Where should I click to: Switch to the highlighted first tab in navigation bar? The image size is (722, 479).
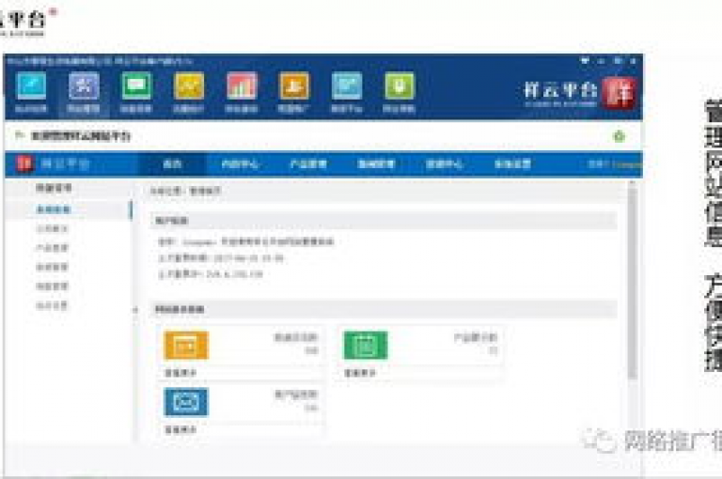[x=173, y=164]
